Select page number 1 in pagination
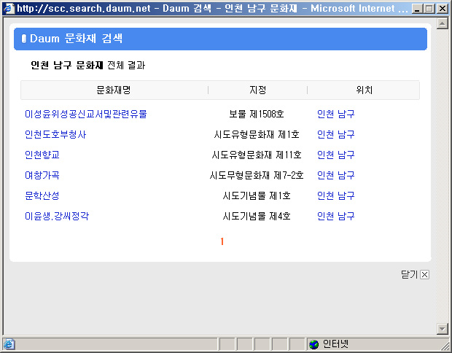The width and height of the screenshot is (452, 353). click(x=222, y=241)
